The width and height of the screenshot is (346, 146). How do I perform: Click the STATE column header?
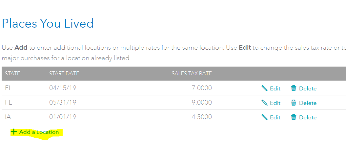point(12,73)
